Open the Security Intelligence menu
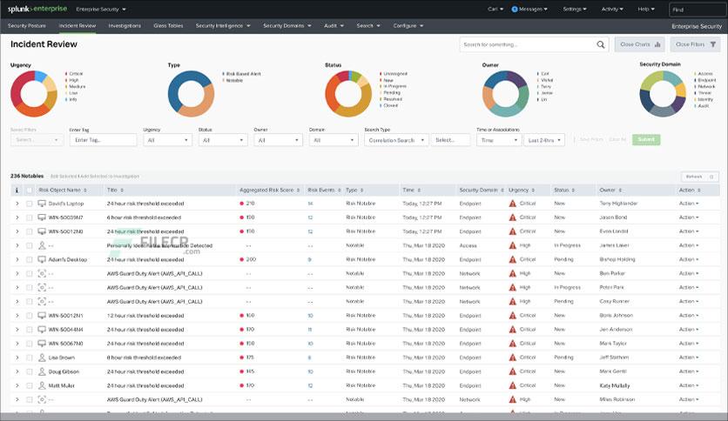 [x=223, y=26]
